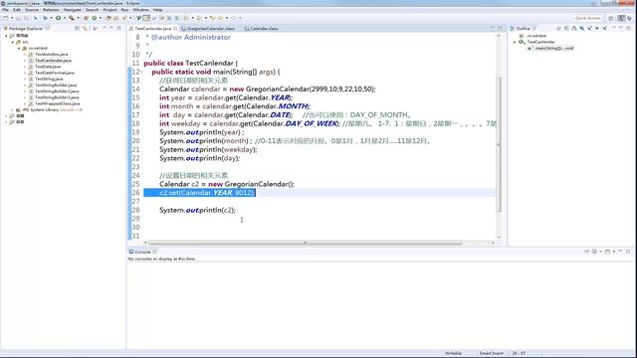The image size is (637, 358).
Task: Click the editor horizontal scrollbar
Action: click(305, 243)
